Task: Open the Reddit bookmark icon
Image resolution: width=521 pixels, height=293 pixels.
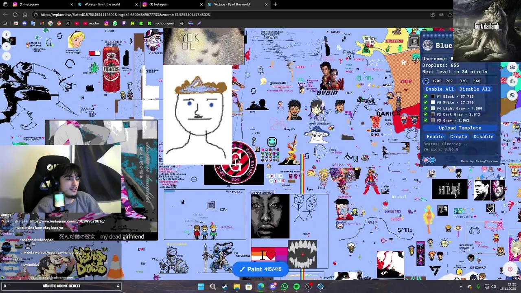Action: [x=59, y=23]
